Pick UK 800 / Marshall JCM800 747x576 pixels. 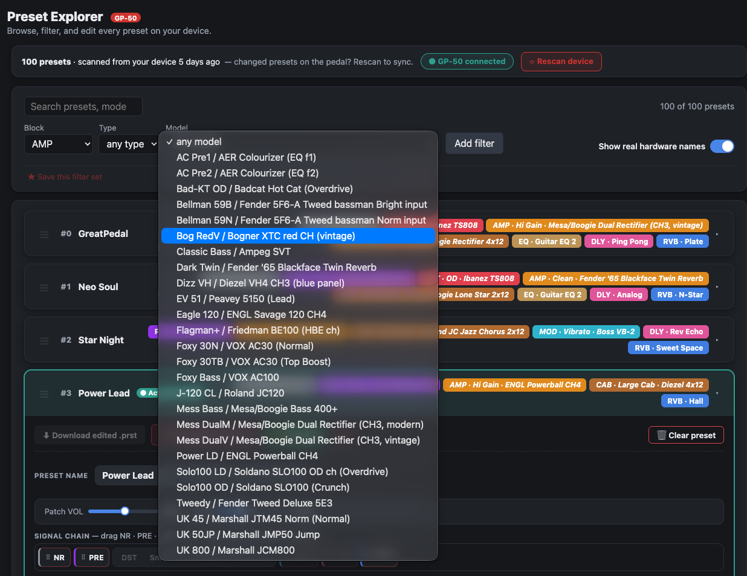point(298,550)
